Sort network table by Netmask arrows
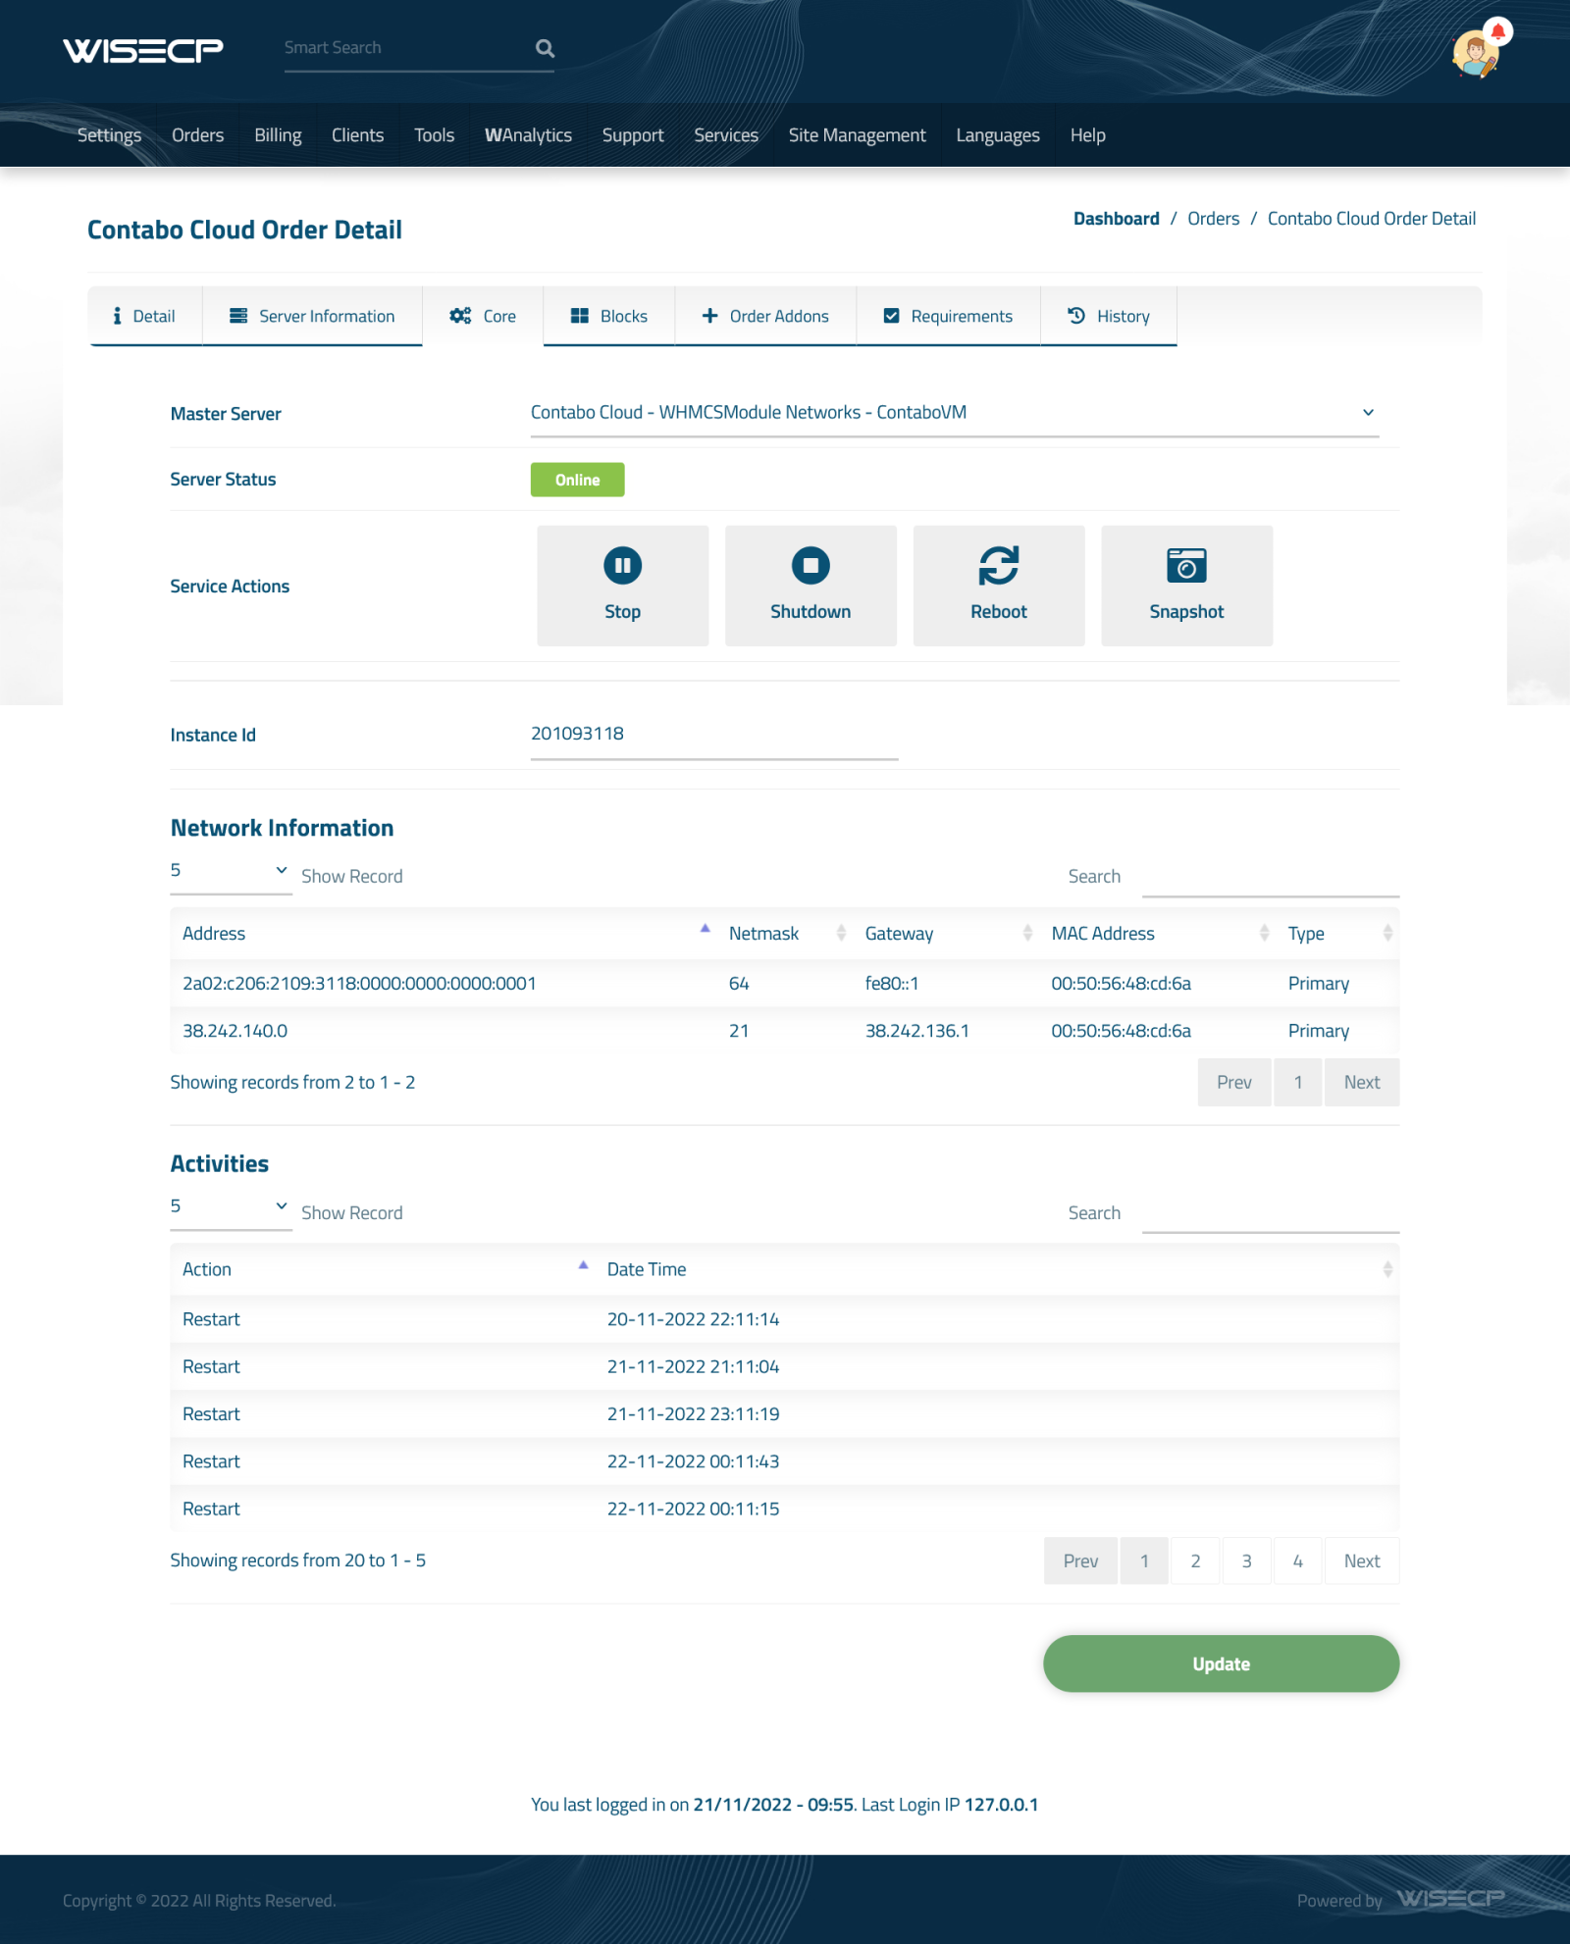The height and width of the screenshot is (1944, 1570). click(x=841, y=933)
